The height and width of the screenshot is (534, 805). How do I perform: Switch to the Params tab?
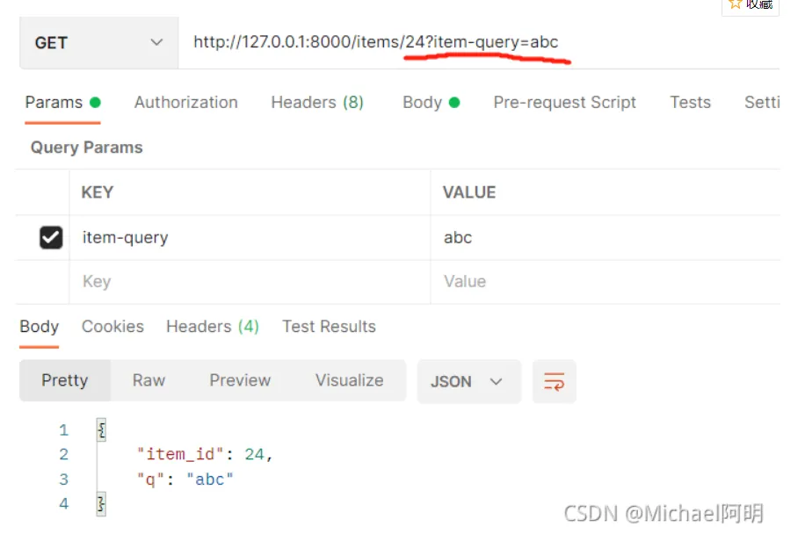coord(62,103)
